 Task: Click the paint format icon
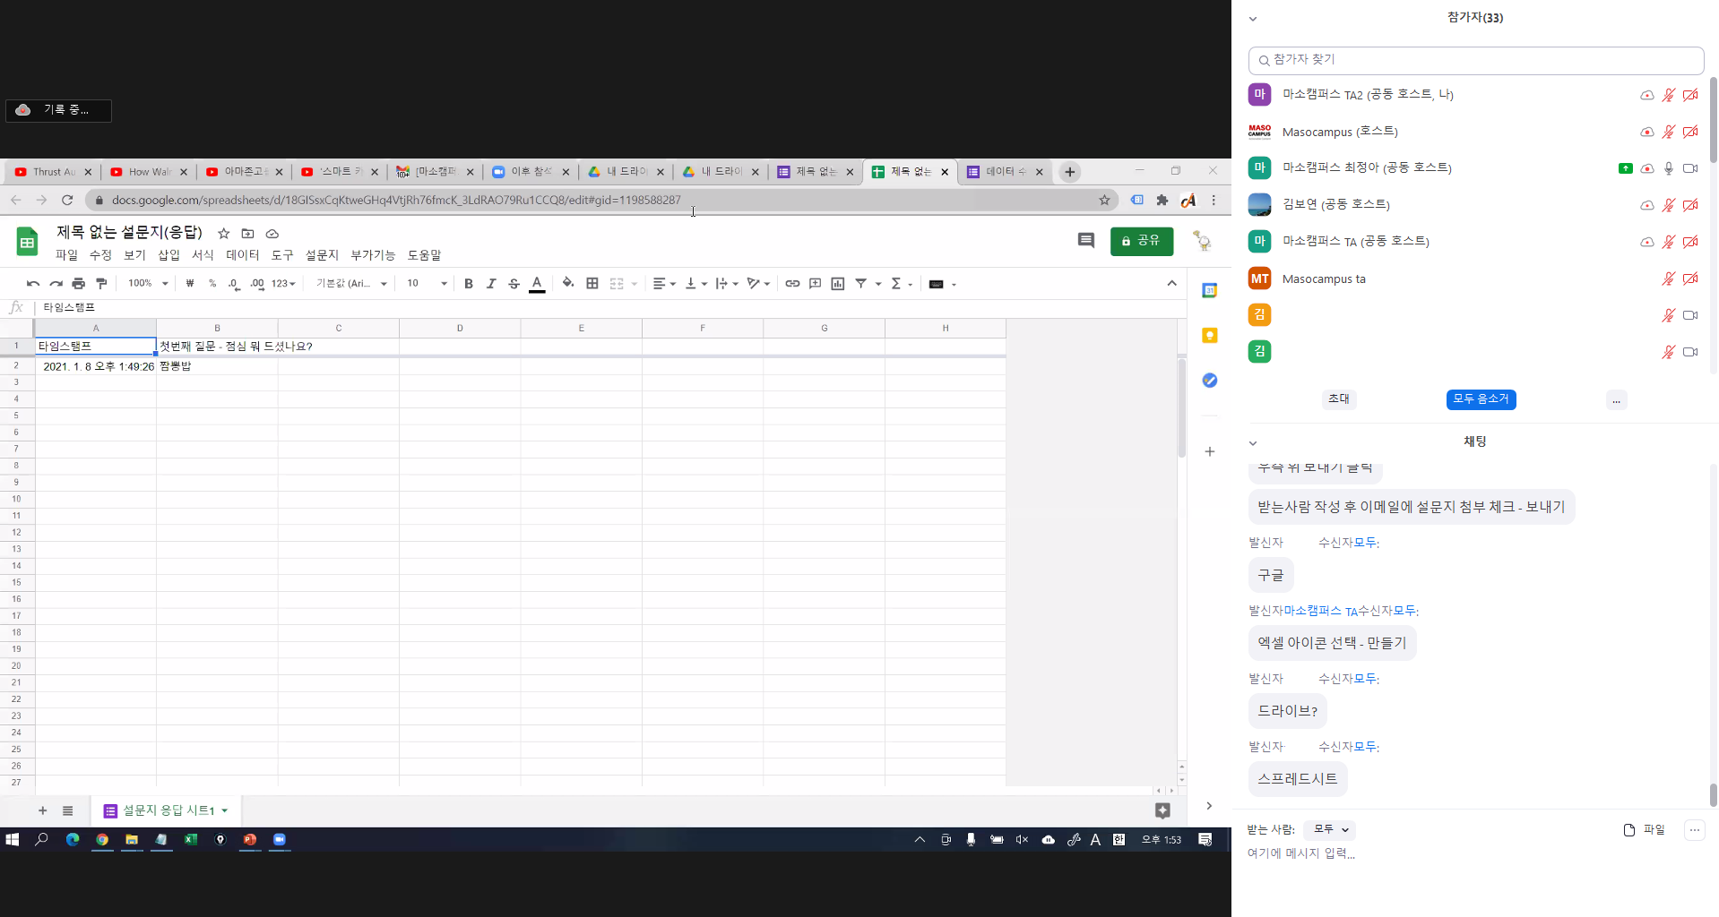101,284
